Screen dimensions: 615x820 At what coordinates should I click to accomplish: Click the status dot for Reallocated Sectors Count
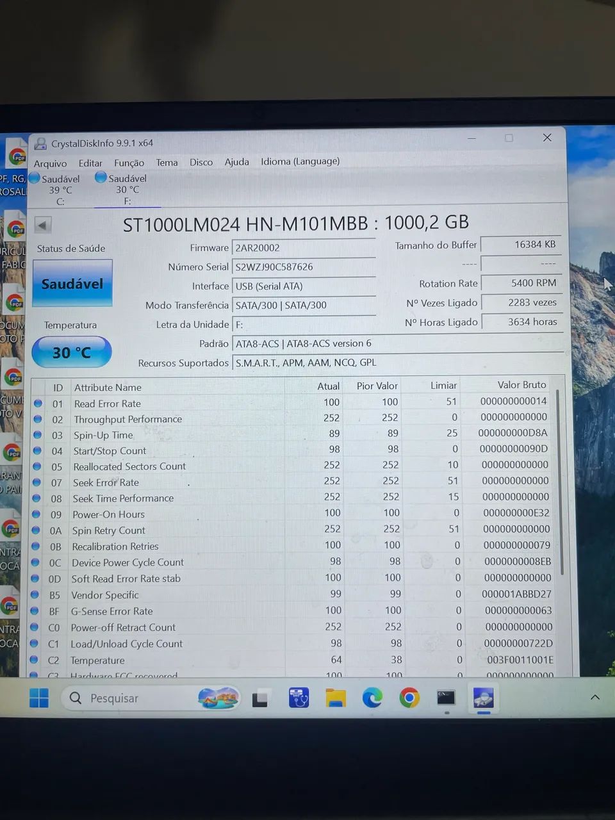pyautogui.click(x=37, y=466)
